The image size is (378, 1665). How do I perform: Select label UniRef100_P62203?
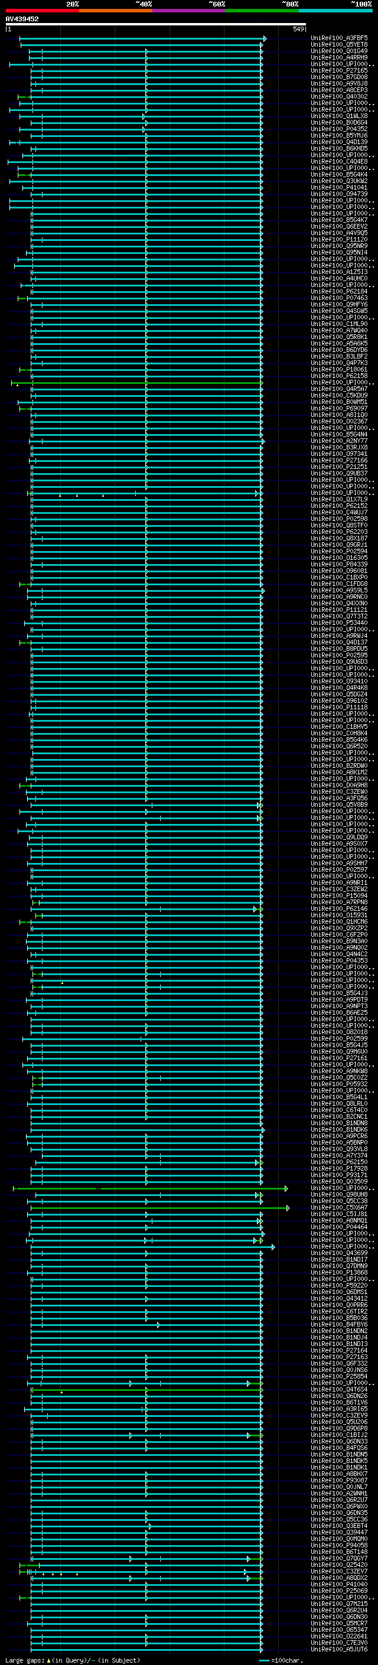click(x=339, y=532)
